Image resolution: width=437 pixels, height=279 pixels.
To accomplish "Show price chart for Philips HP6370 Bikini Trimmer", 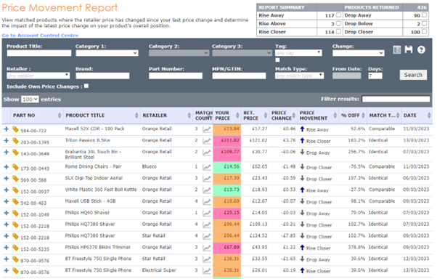I will (206, 248).
